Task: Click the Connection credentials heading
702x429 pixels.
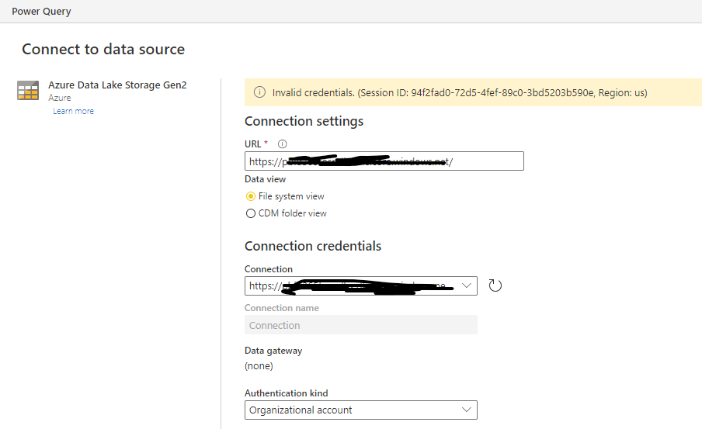Action: [313, 246]
